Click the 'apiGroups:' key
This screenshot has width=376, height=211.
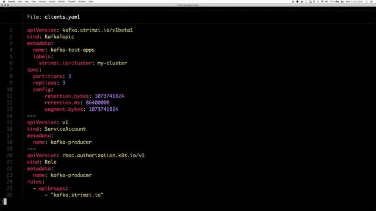pos(53,189)
